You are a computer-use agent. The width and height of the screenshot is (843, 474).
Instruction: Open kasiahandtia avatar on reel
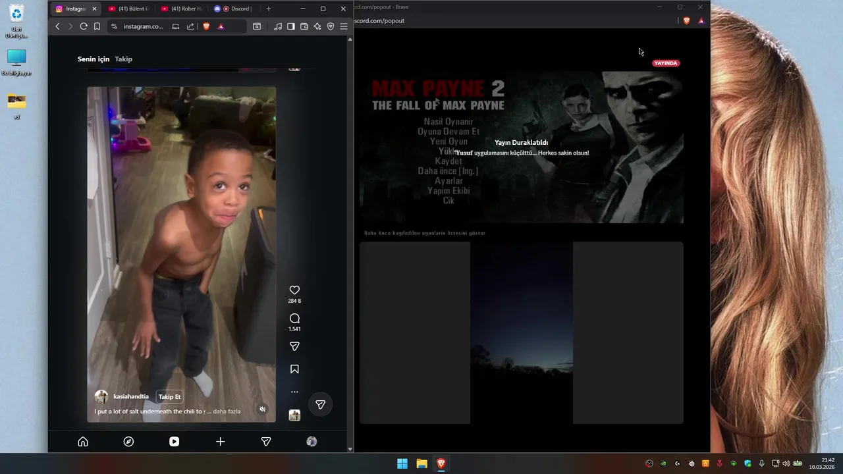[x=101, y=396]
